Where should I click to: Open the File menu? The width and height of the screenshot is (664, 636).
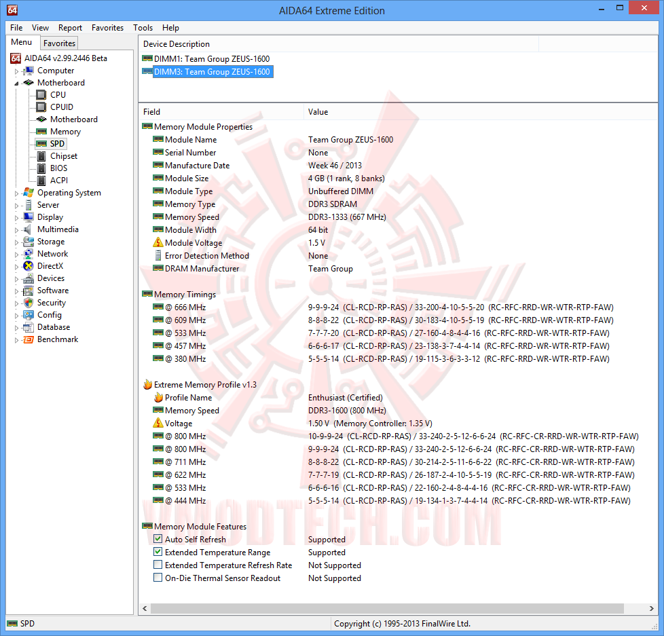tap(16, 28)
